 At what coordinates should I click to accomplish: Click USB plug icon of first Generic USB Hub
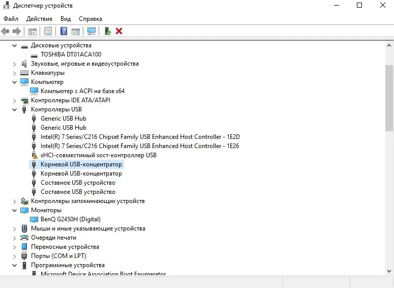[x=34, y=119]
